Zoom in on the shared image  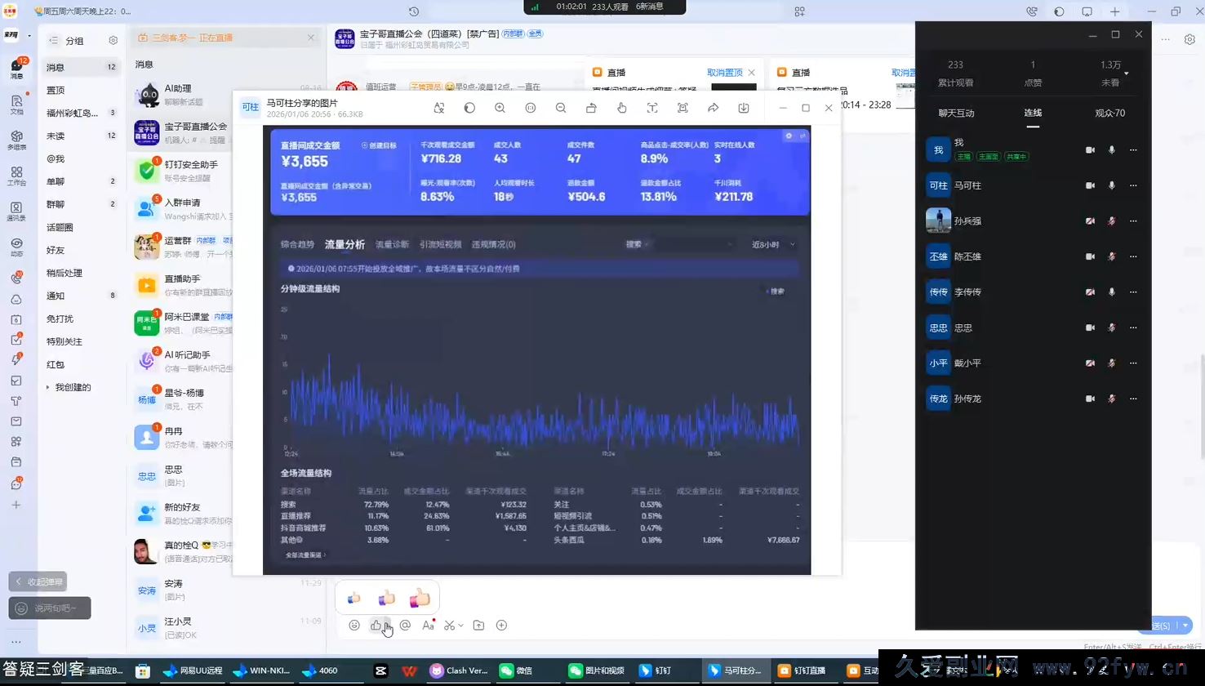click(500, 108)
